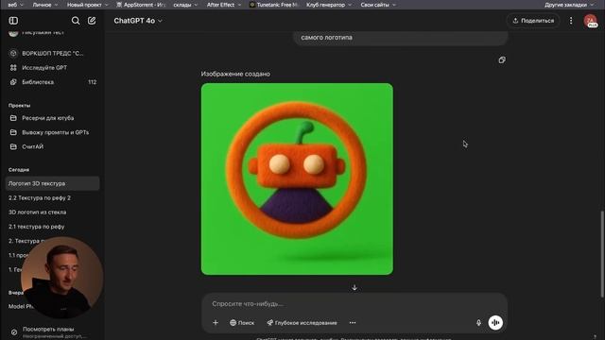This screenshot has width=605, height=340.
Task: Click the page vertical scrollbar thumb
Action: pyautogui.click(x=602, y=254)
